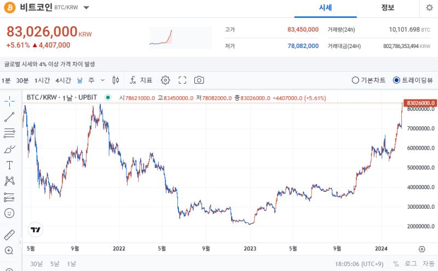The height and width of the screenshot is (271, 438).
Task: Open the long position forecasting tool
Action: point(9,197)
